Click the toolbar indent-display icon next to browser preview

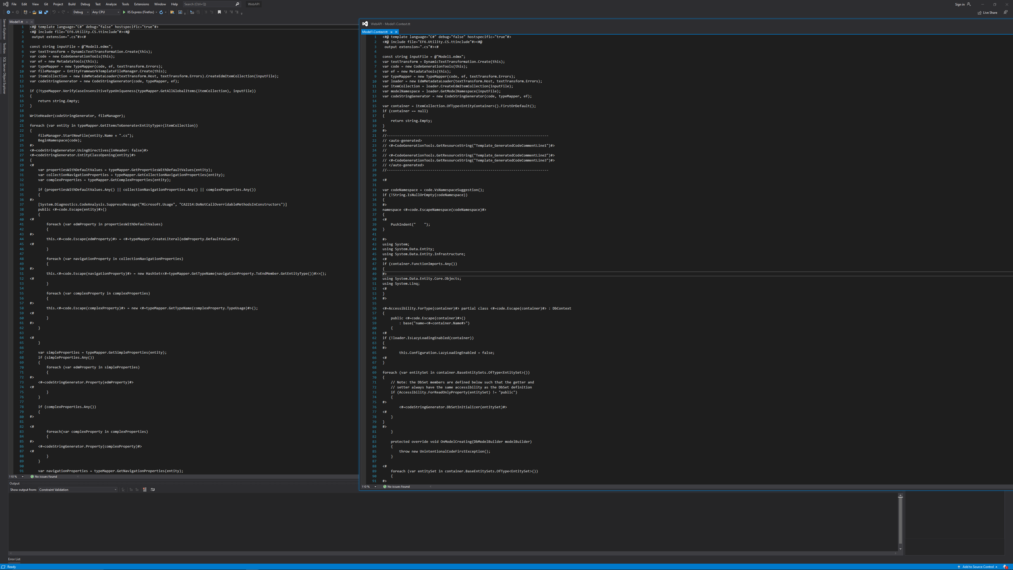point(192,12)
